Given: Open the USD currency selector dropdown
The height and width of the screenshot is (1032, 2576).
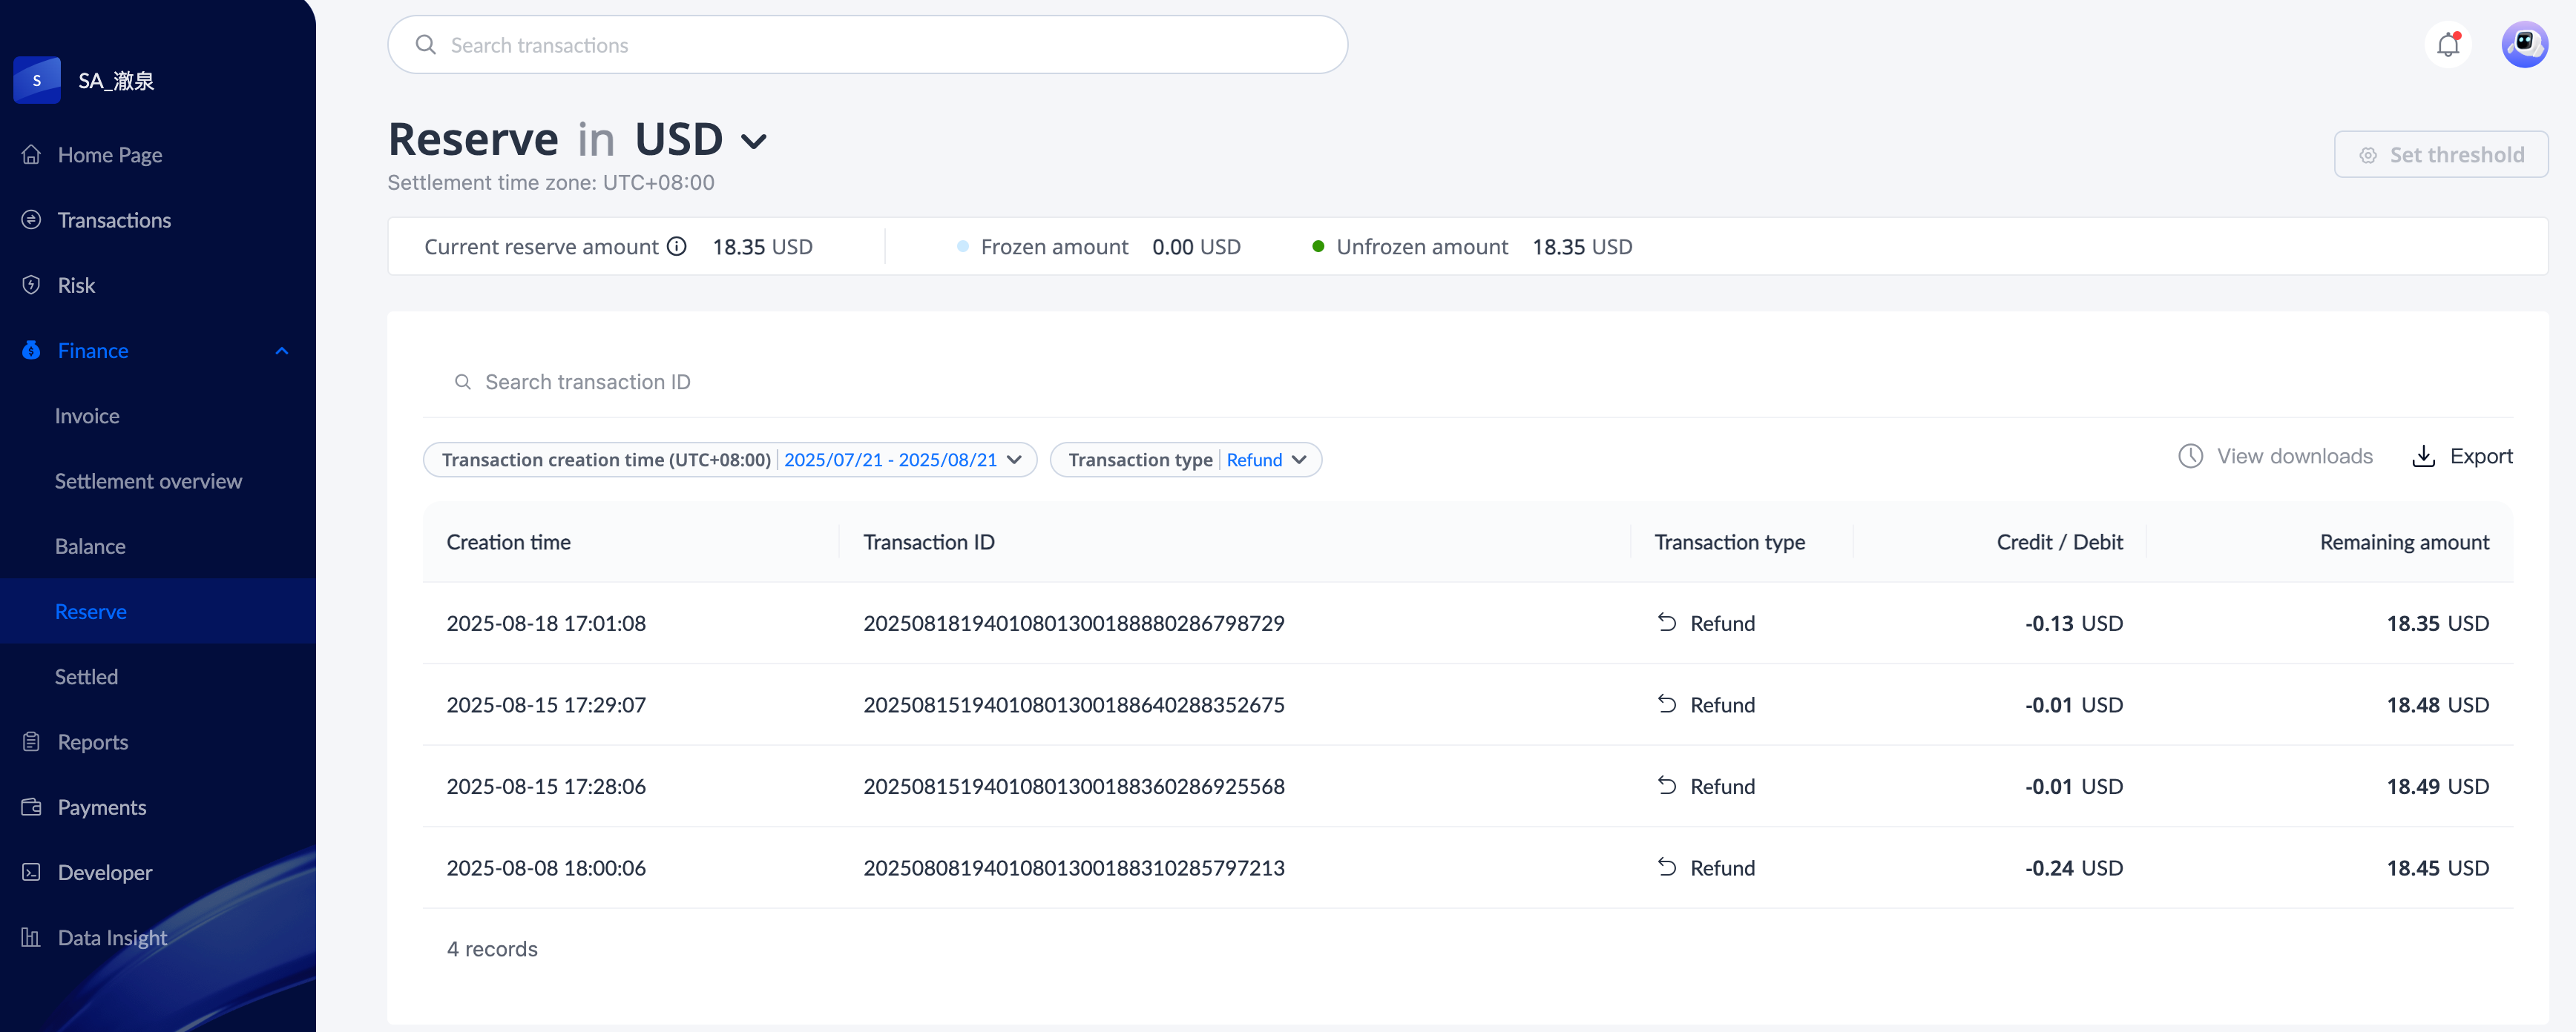Looking at the screenshot, I should point(754,141).
